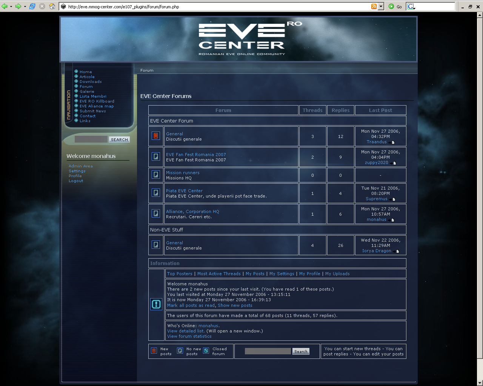Click the forum search field at bottom

268,351
